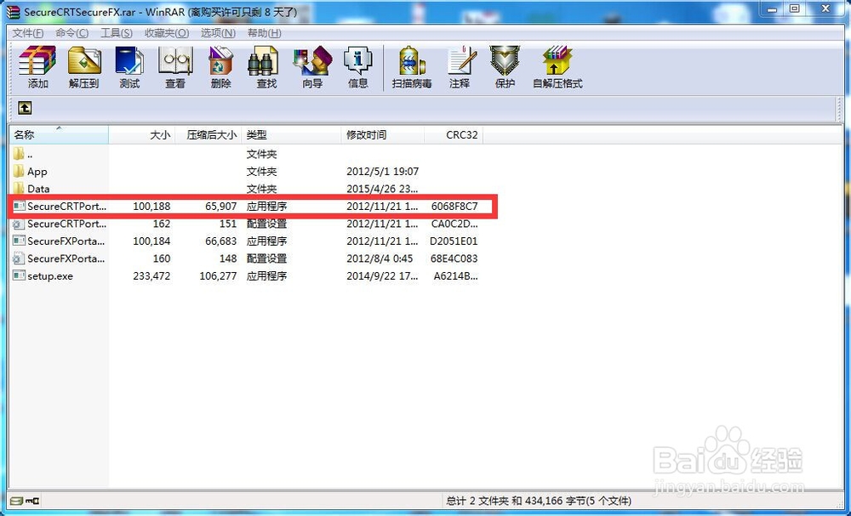Click the WinRAR title bar app icon

point(14,11)
